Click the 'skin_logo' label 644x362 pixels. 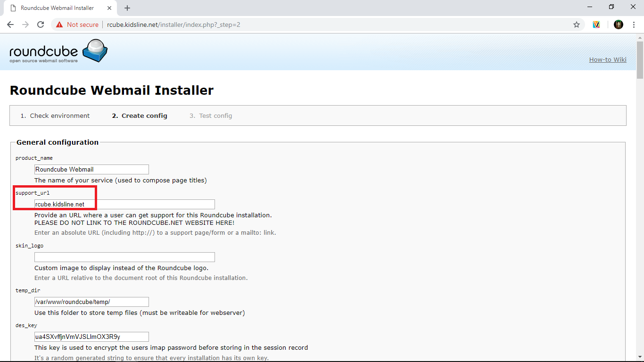[29, 246]
